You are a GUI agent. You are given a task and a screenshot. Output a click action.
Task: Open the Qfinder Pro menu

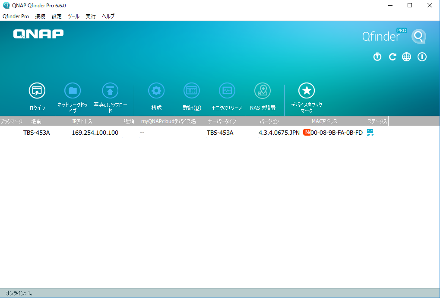click(x=16, y=16)
